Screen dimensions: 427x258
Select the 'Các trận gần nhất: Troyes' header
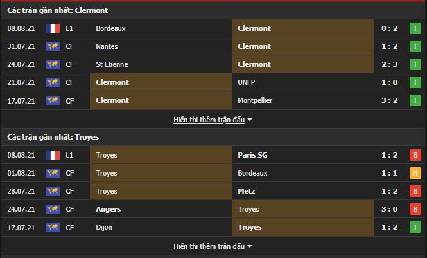(53, 137)
